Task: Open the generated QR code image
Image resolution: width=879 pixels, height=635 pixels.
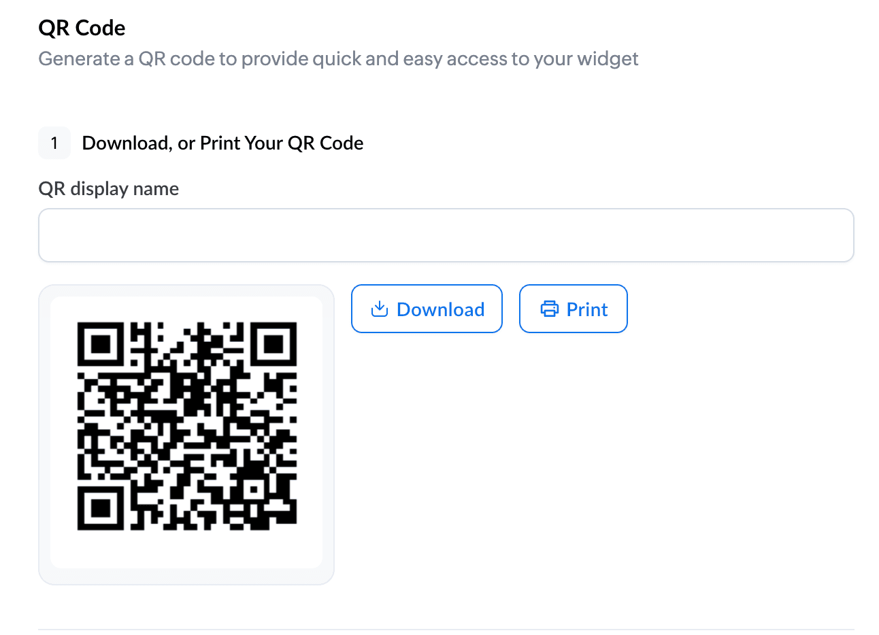Action: point(187,426)
